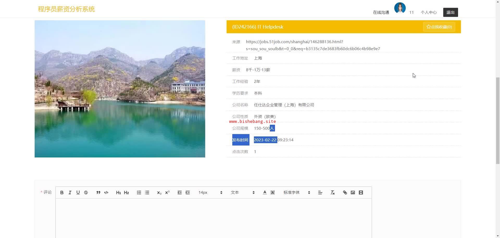Select the salary value 8千-1万·13薪

(258, 70)
